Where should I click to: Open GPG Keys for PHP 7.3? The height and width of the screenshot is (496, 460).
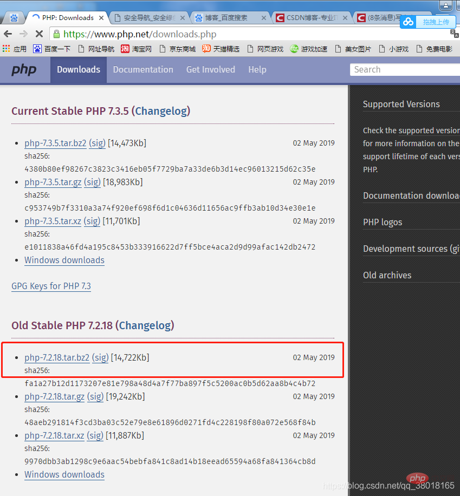[x=51, y=286]
